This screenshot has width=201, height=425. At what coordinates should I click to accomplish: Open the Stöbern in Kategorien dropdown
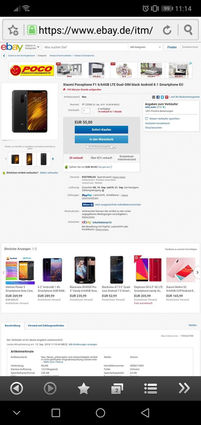click(32, 47)
